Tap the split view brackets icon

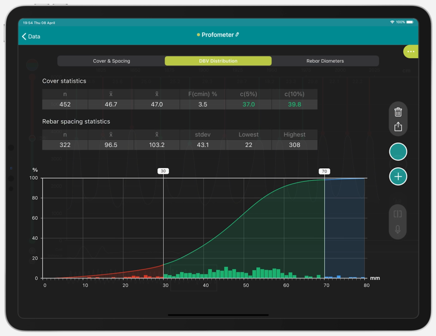coord(398,214)
